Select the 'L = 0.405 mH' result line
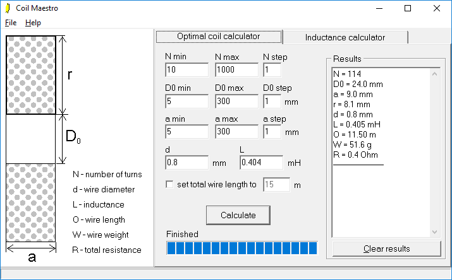 pos(357,124)
